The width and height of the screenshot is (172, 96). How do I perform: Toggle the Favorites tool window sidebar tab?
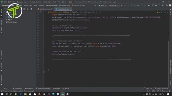pos(1,67)
